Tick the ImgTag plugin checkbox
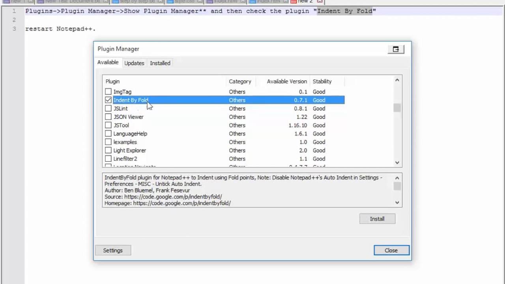Image resolution: width=505 pixels, height=284 pixels. click(108, 92)
